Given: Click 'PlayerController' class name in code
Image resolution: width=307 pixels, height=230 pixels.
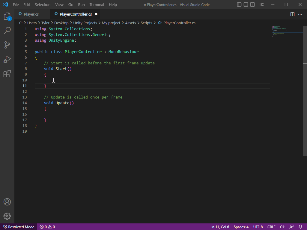Looking at the screenshot, I should tap(83, 52).
